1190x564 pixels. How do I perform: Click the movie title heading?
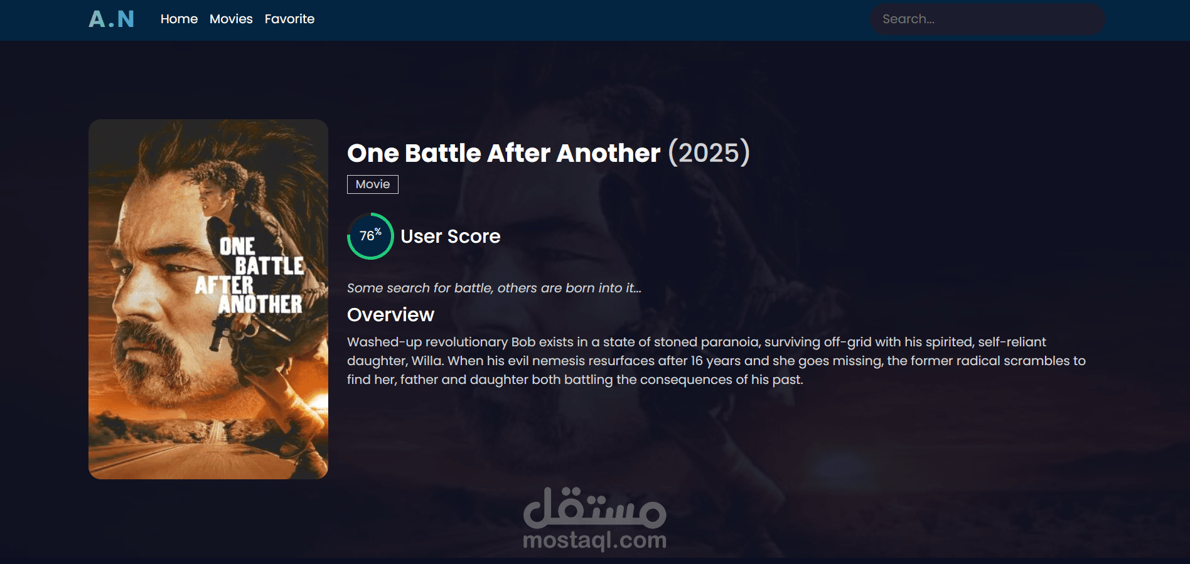point(503,153)
